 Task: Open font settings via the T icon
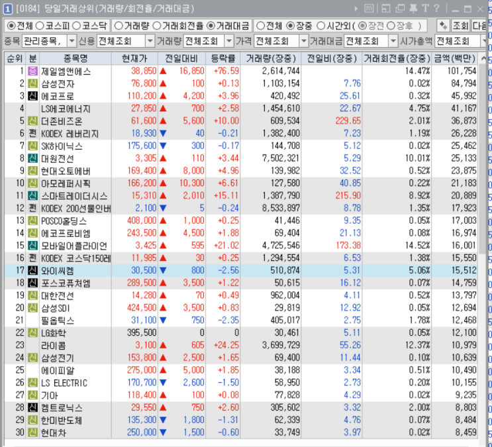point(425,9)
